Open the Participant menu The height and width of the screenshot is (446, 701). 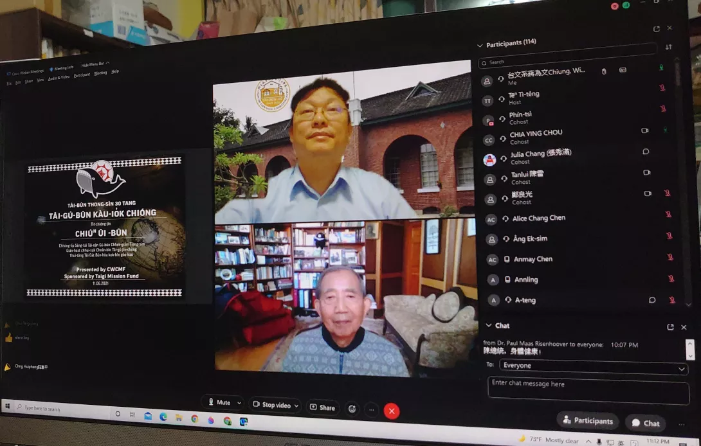click(x=82, y=75)
